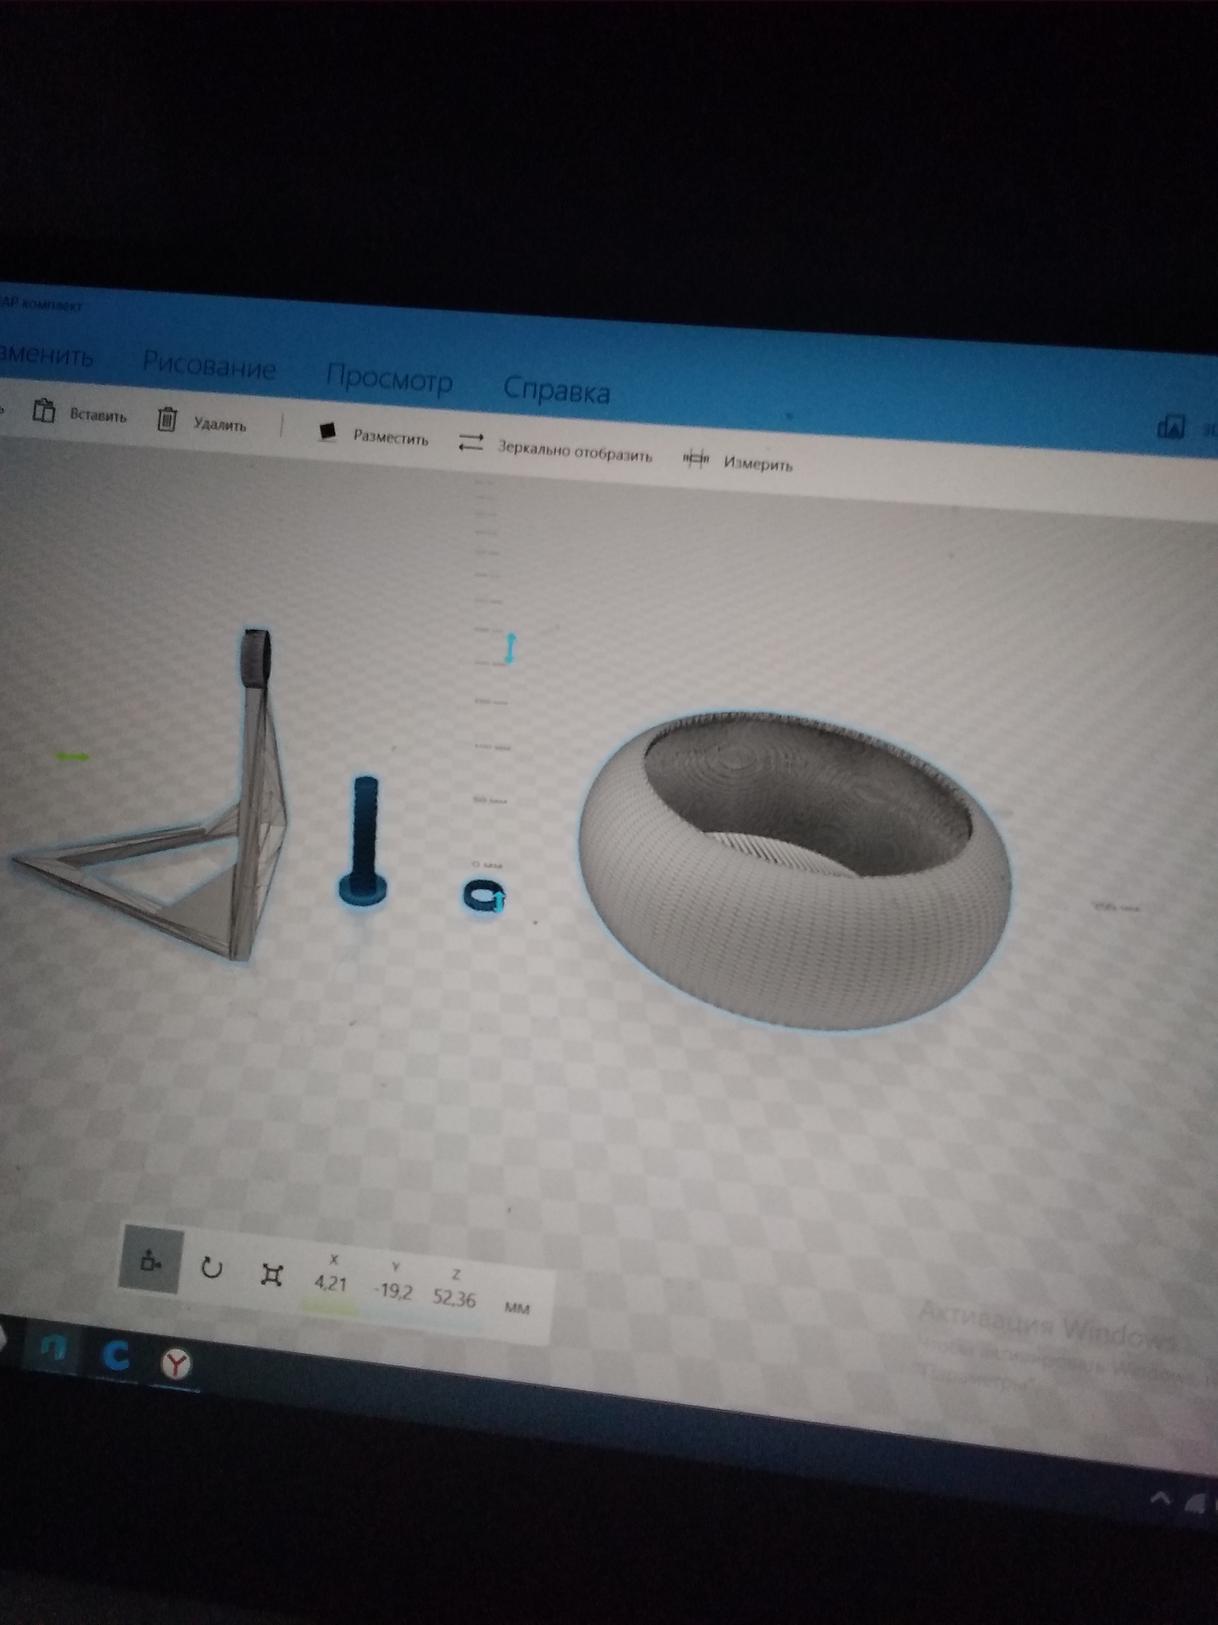
Task: Open the Просмотр menu tab
Action: 389,378
